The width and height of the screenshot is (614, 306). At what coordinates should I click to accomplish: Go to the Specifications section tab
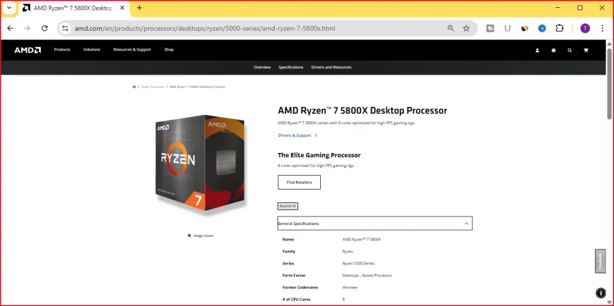point(291,67)
